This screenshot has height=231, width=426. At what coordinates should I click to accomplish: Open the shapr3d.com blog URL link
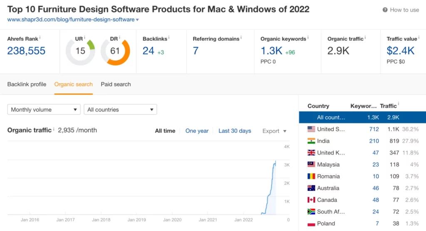(x=71, y=20)
